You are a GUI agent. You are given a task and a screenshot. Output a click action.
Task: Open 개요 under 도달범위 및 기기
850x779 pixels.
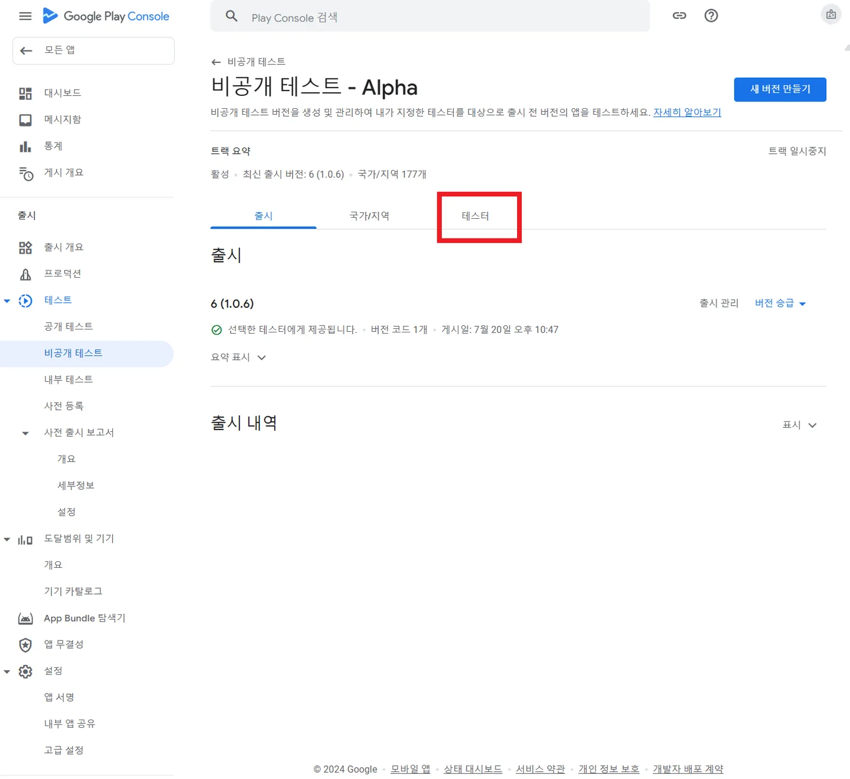click(53, 565)
